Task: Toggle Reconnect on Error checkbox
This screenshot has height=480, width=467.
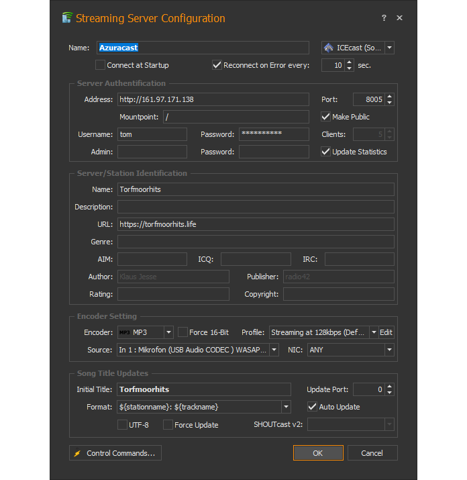Action: (217, 65)
